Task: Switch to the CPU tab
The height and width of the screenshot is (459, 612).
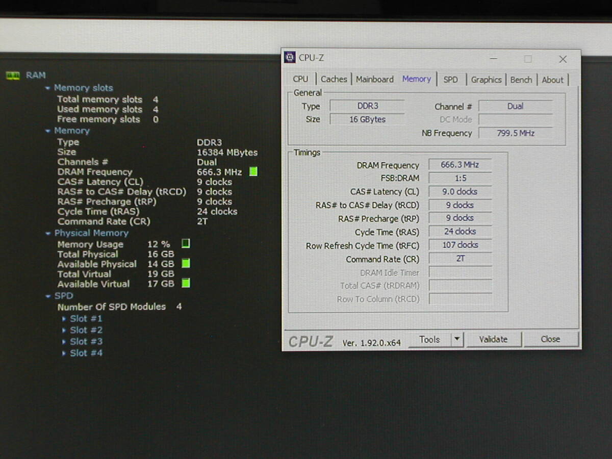Action: [300, 79]
